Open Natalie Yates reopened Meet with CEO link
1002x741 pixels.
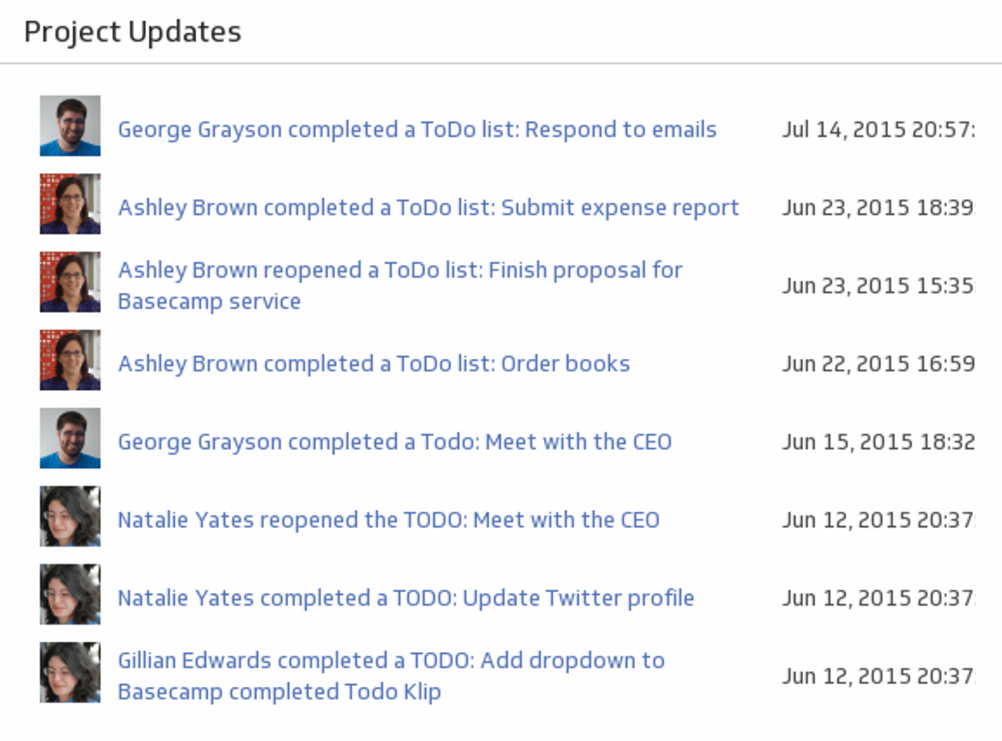point(388,520)
